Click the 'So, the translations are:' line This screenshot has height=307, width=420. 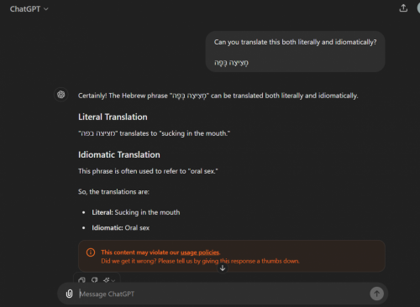pyautogui.click(x=113, y=192)
